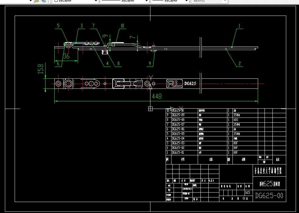Select balloon number 8 label
This screenshot has height=213, width=299.
(x=118, y=63)
